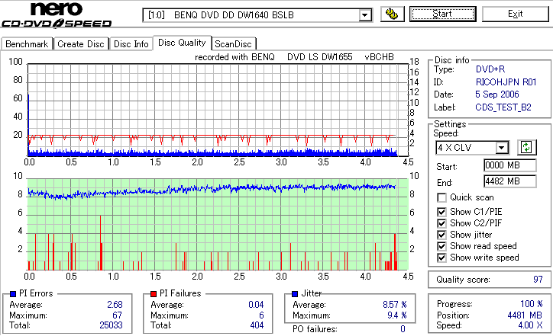Click the disc date 5 Sep 2006

click(x=497, y=94)
